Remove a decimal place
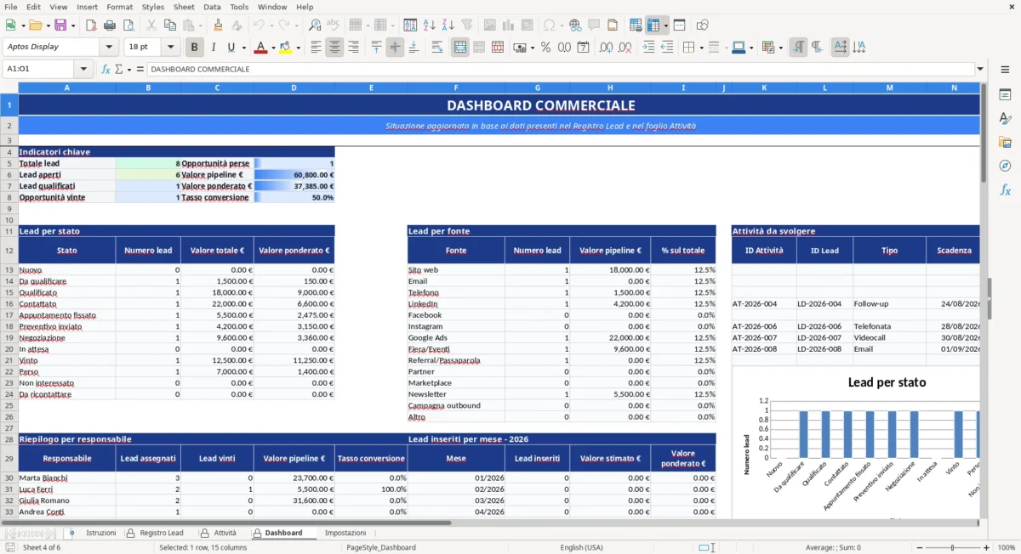 tap(625, 48)
